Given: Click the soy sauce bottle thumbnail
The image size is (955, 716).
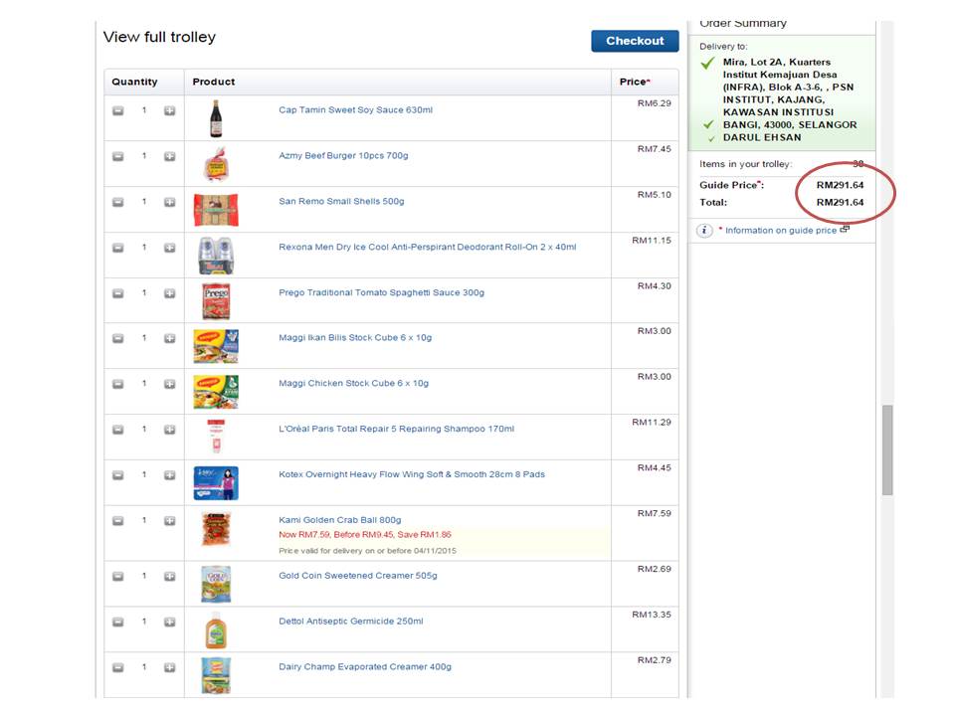Looking at the screenshot, I should (x=216, y=118).
